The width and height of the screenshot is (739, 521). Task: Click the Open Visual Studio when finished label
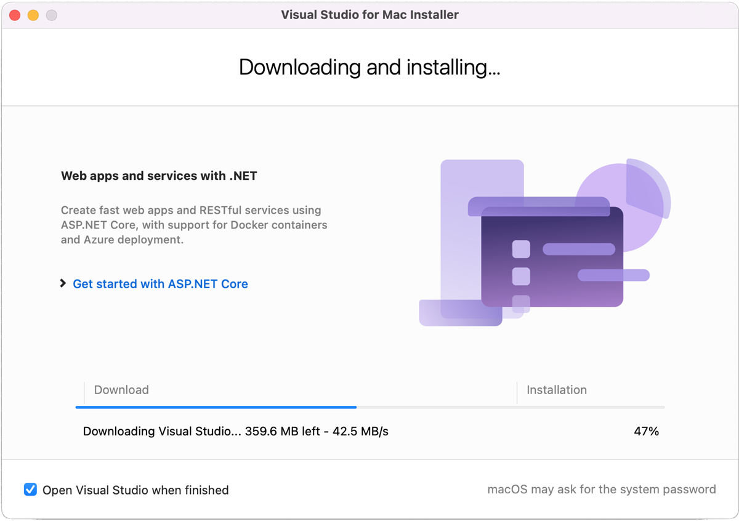pyautogui.click(x=135, y=490)
